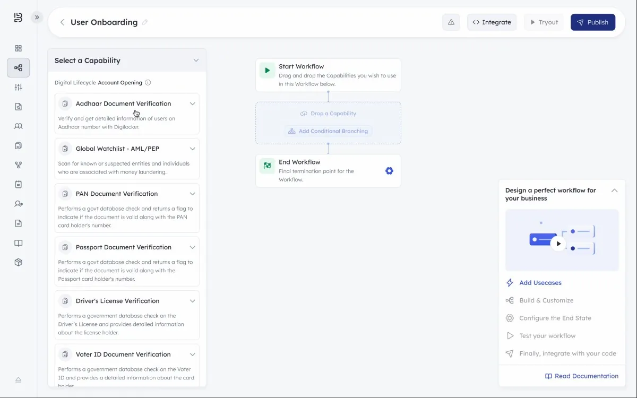
Task: Expand Global Watchlist - AML/PEP chevron
Action: [x=193, y=149]
